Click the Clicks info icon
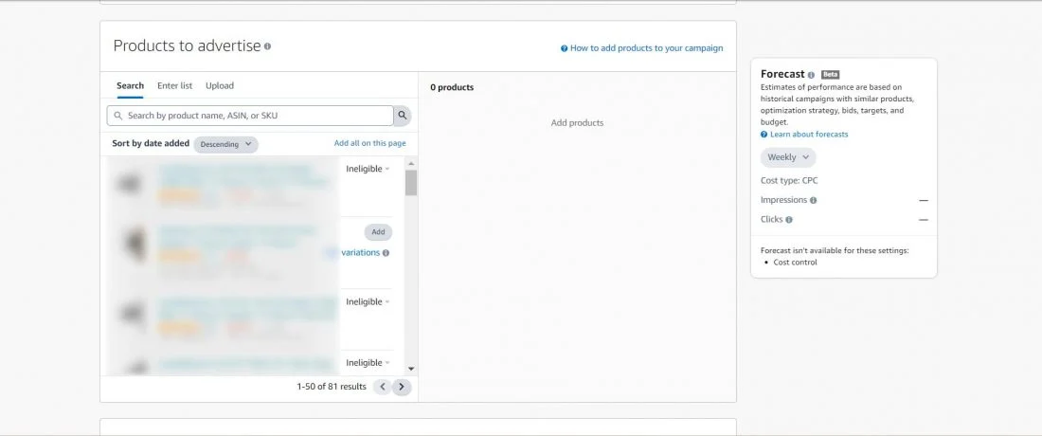The width and height of the screenshot is (1042, 436). point(789,219)
